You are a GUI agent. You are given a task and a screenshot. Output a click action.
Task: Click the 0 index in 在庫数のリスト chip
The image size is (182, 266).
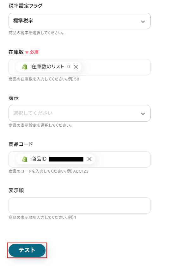click(x=68, y=67)
